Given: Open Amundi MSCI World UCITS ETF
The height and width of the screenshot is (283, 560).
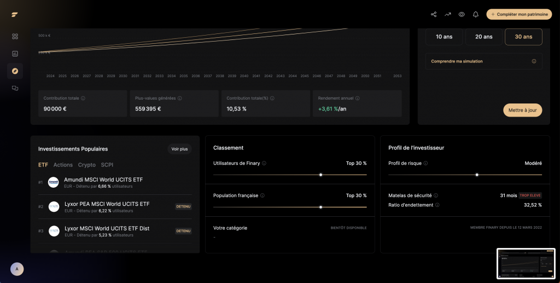Looking at the screenshot, I should (103, 180).
